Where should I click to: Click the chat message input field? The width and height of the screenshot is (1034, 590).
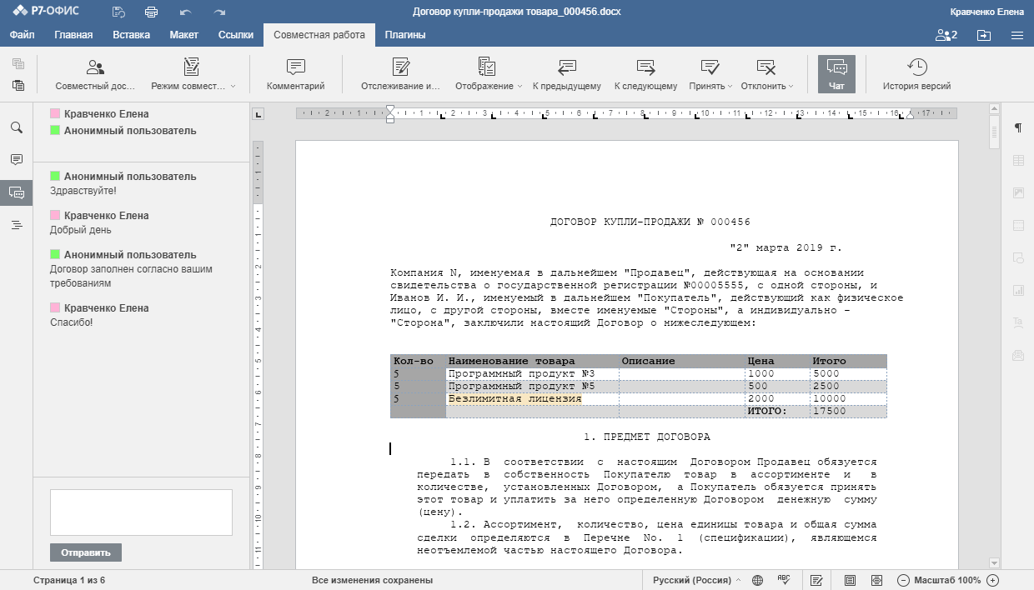click(141, 512)
